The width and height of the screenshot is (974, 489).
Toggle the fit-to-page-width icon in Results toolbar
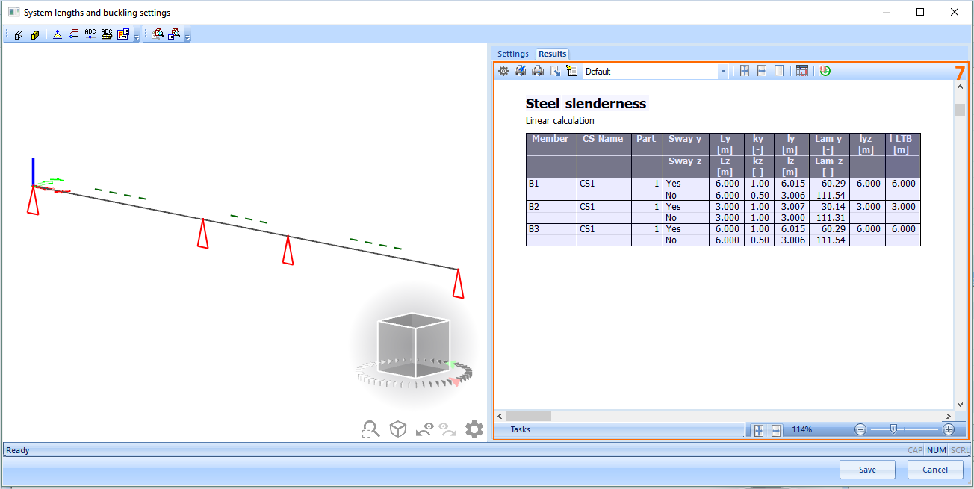pyautogui.click(x=761, y=71)
